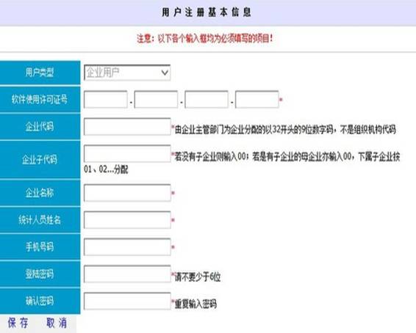Select the 用户类型 label cell
The image size is (416, 333).
(x=40, y=73)
